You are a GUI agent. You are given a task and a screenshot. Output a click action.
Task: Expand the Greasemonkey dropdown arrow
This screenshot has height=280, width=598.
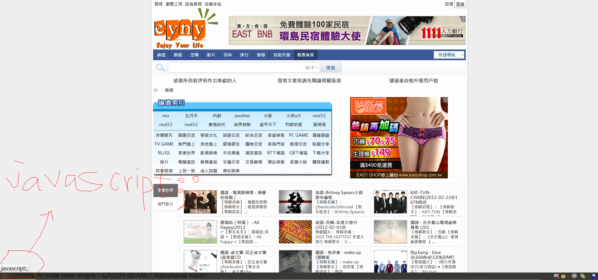568,276
